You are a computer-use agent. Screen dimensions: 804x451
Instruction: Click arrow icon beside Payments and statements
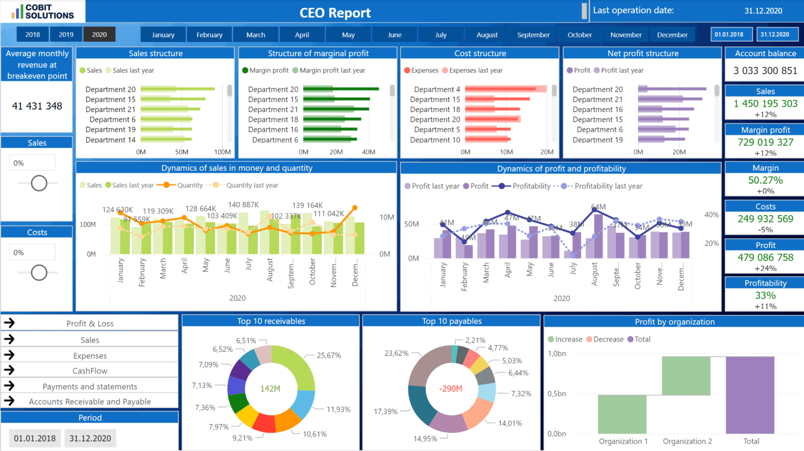pos(9,386)
